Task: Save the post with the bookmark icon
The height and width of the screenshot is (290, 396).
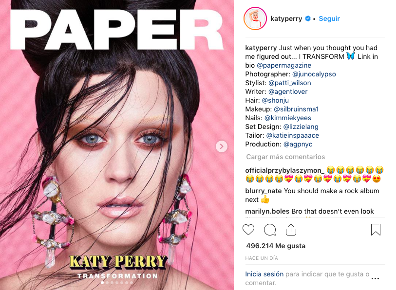Action: coord(376,230)
